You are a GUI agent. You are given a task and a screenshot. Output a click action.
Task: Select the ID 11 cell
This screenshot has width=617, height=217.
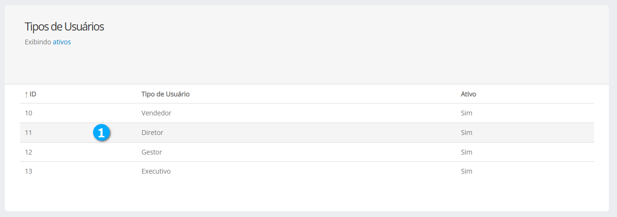click(29, 133)
